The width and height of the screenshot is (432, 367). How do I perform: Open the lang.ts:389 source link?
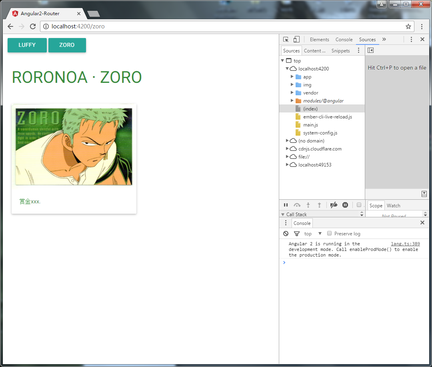[405, 244]
